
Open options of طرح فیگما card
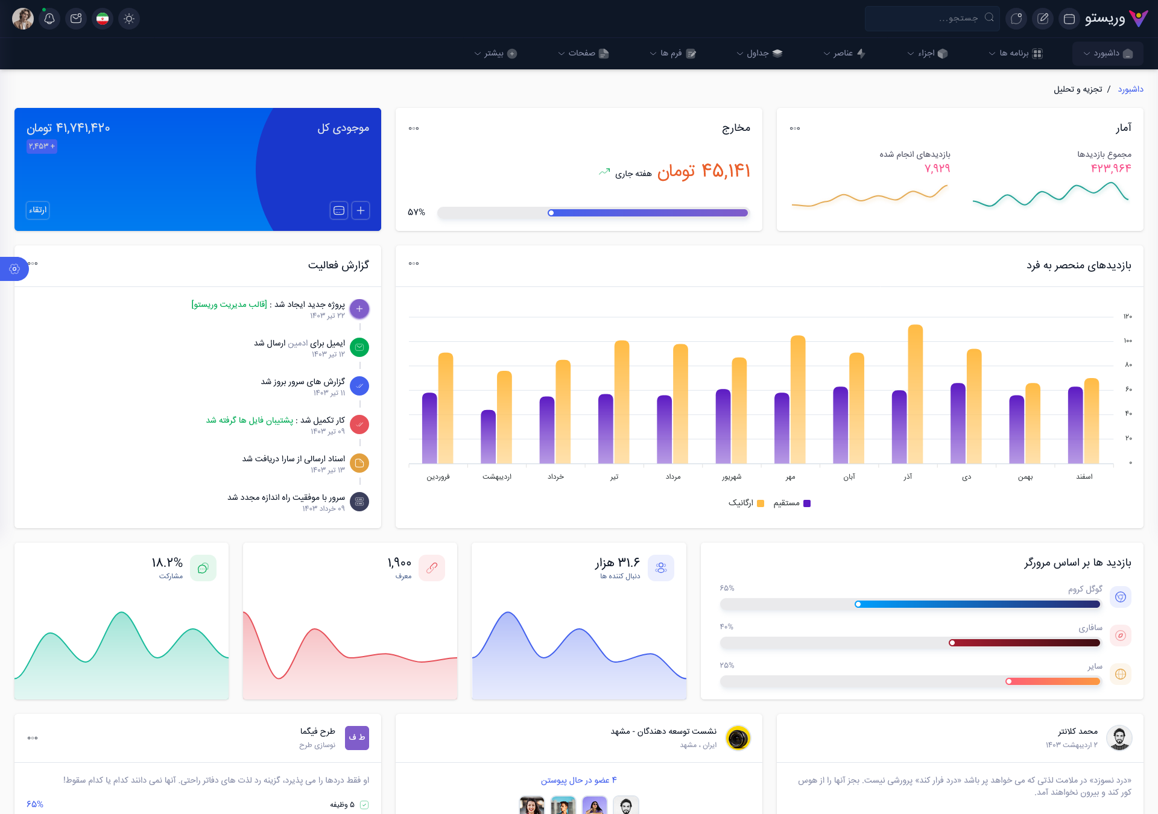click(x=33, y=738)
